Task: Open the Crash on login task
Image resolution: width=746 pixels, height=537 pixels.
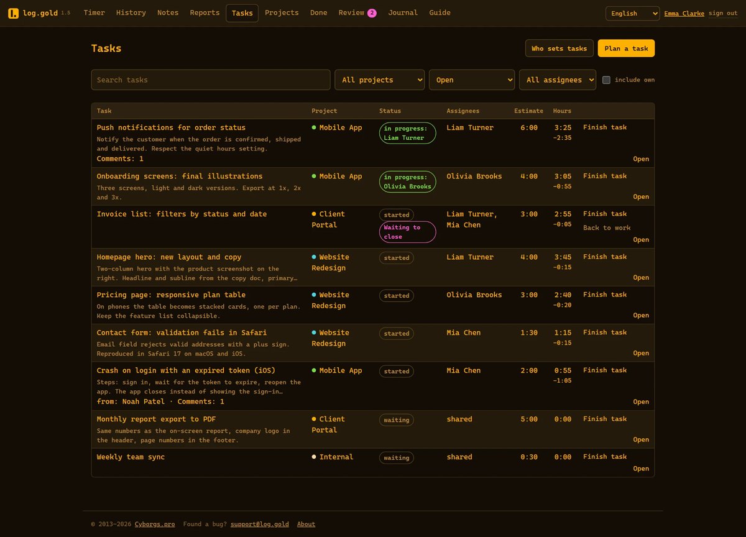Action: click(641, 402)
